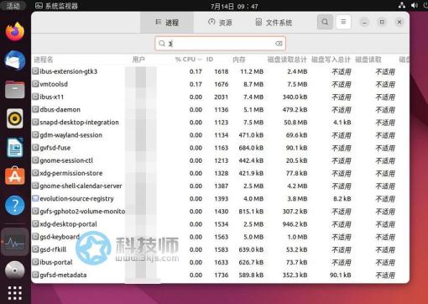Sort by the 磁盘写入总计 column header
The height and width of the screenshot is (304, 428).
(x=331, y=60)
